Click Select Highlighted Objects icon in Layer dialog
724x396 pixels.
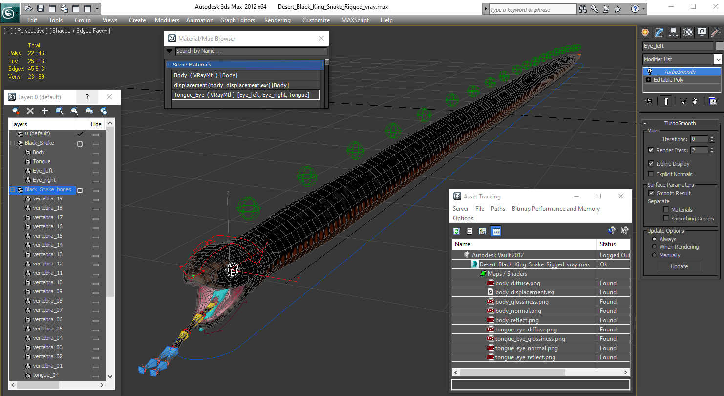click(60, 111)
